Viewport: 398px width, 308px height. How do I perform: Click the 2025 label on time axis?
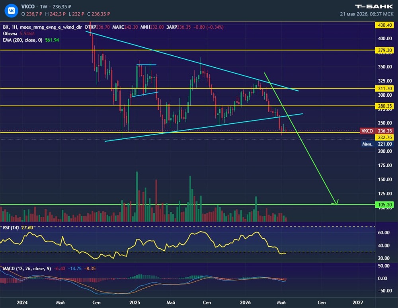click(135, 302)
